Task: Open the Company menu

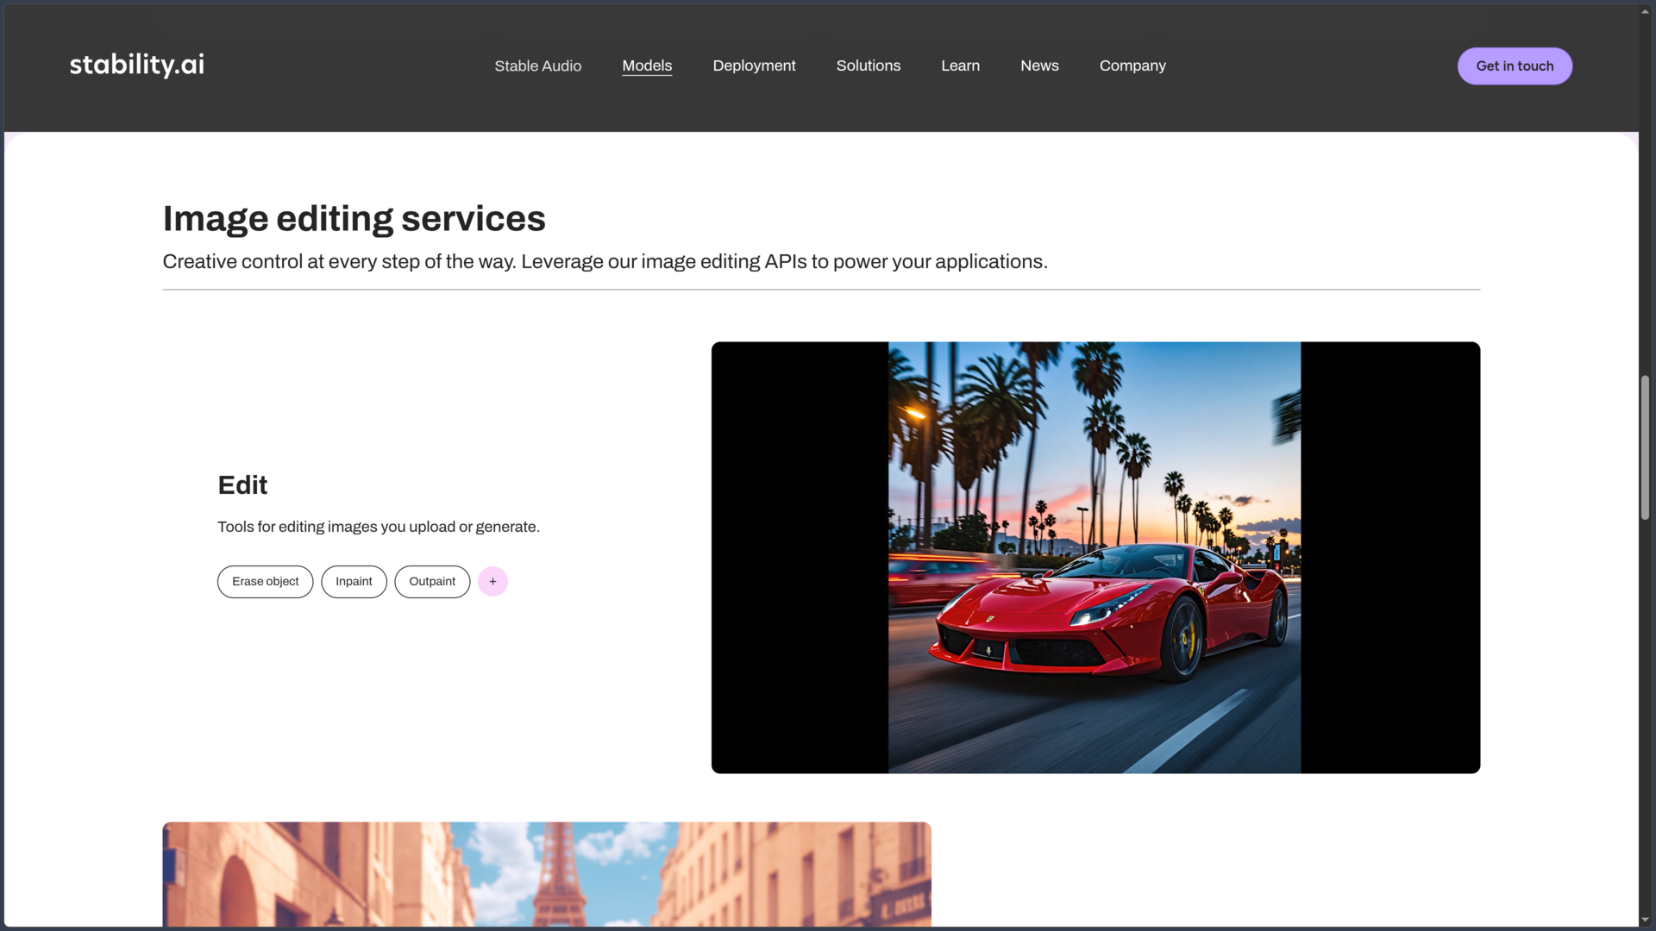Action: [1132, 66]
